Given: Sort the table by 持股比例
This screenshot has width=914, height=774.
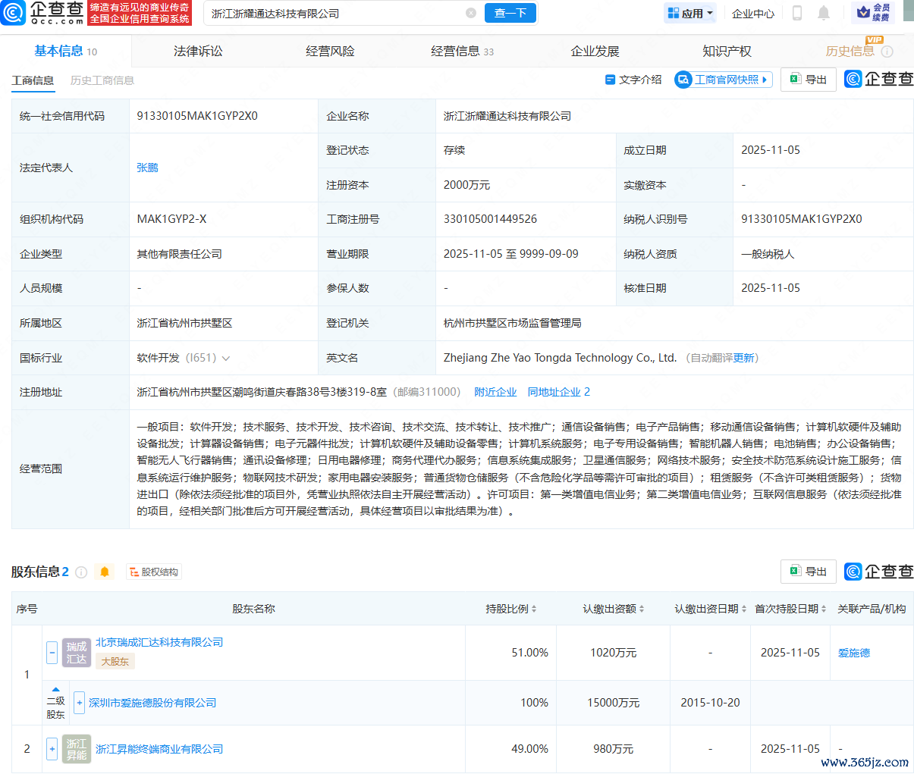Looking at the screenshot, I should 533,609.
